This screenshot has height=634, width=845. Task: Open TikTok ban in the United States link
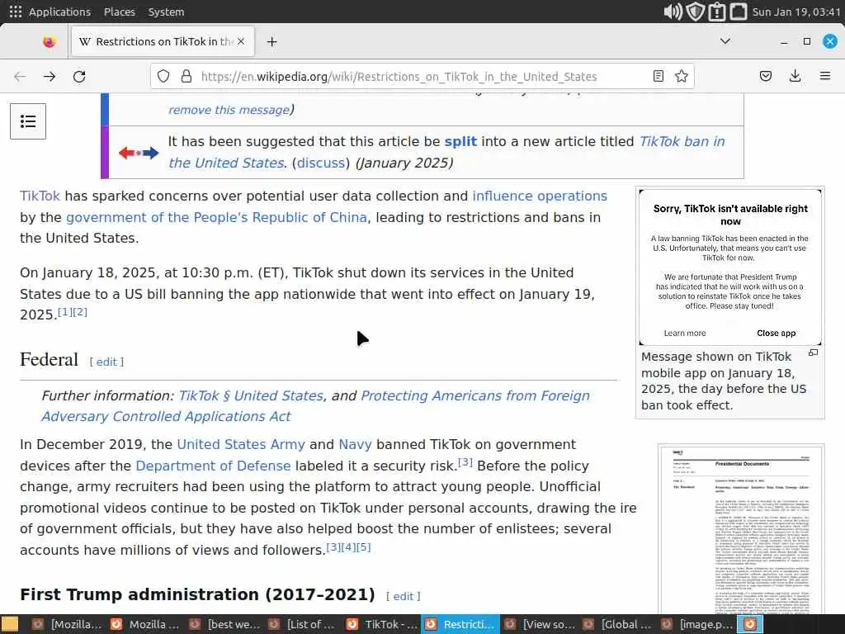click(x=446, y=152)
